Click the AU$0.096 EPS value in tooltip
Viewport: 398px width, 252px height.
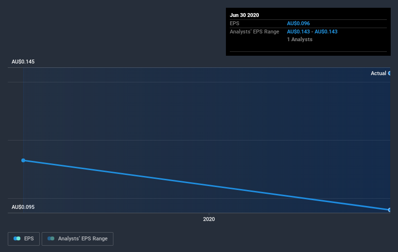point(298,23)
